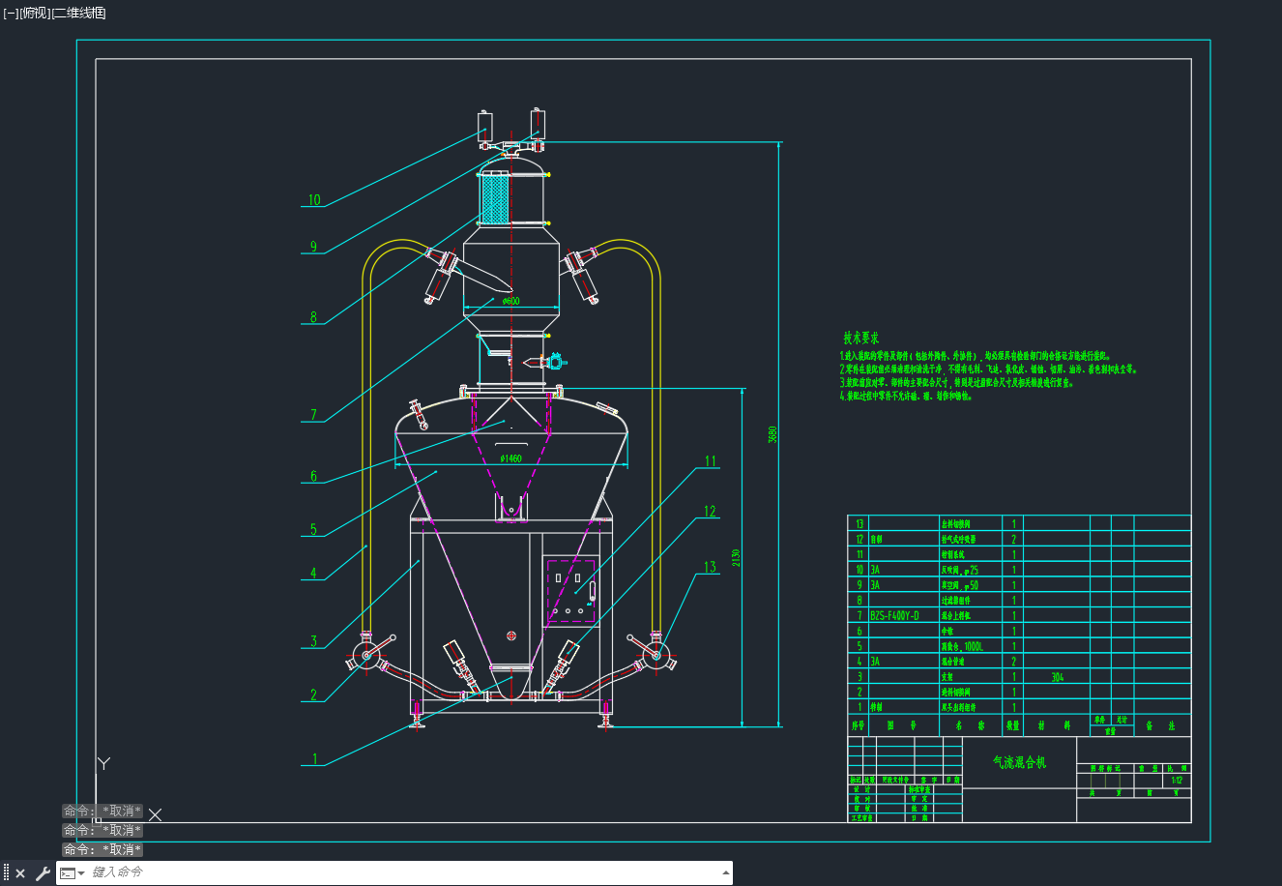Select the magenta control cabinet panel
Screen dimensions: 1282x886
570,592
